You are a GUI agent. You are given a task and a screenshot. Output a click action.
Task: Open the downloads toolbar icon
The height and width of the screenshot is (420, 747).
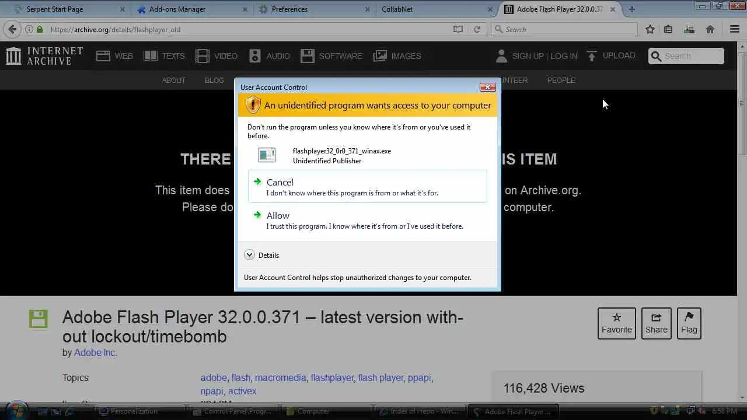pyautogui.click(x=689, y=29)
